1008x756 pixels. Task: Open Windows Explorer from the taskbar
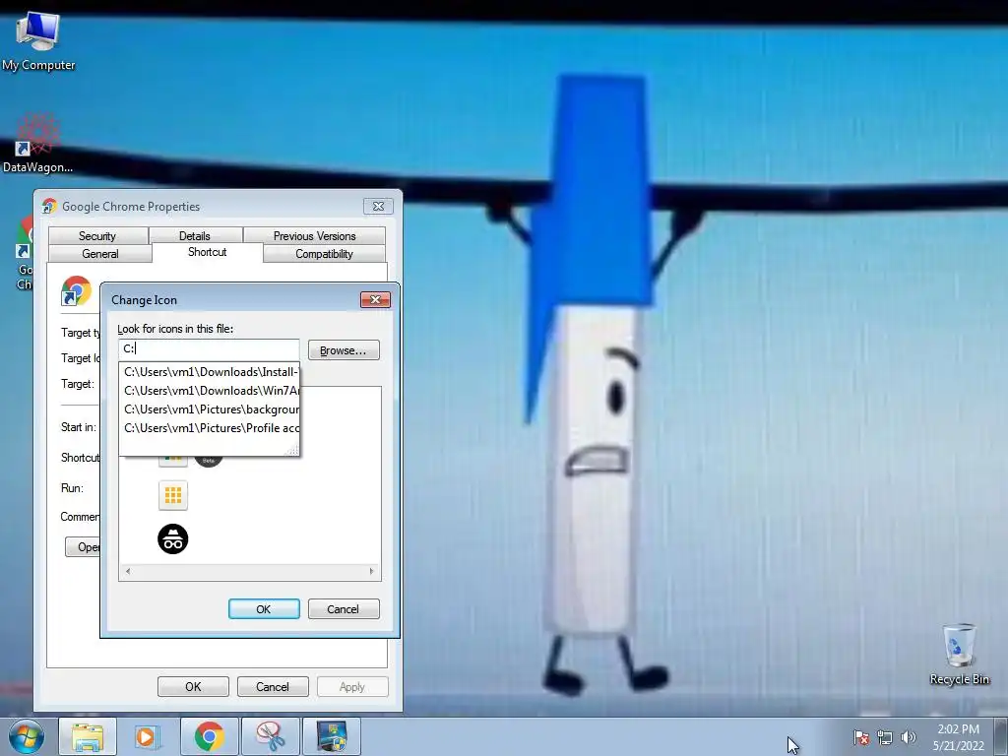point(88,736)
